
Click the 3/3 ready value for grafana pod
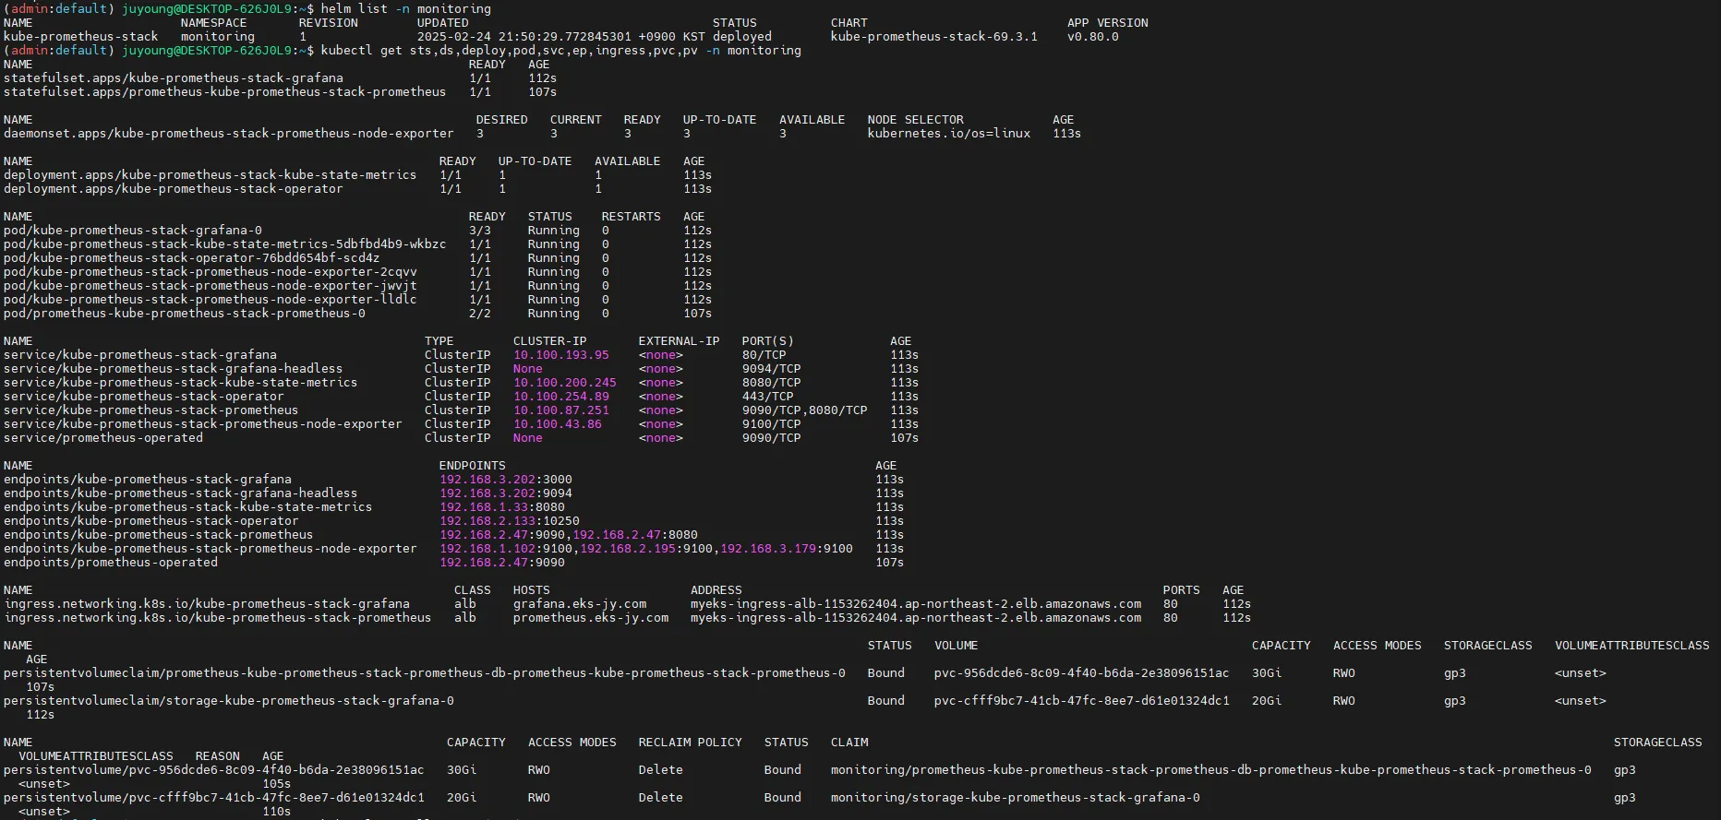[x=480, y=231]
